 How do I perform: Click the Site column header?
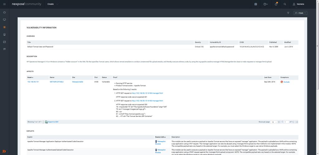click(74, 77)
